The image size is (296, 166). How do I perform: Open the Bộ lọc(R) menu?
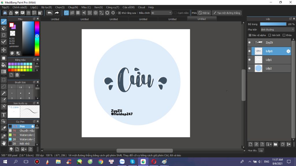pyautogui.click(x=47, y=7)
